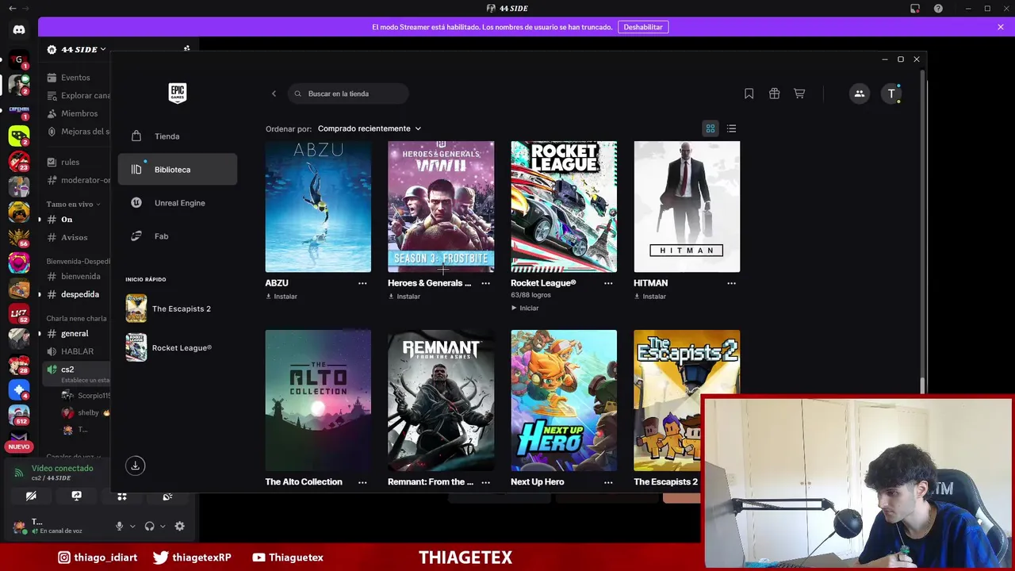Open the Rocket League cover thumbnail
This screenshot has width=1015, height=571.
pos(564,207)
